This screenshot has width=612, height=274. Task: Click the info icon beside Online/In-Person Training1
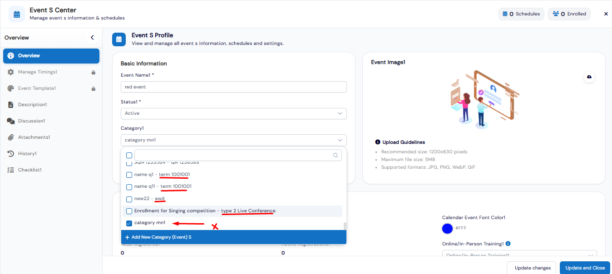point(508,244)
